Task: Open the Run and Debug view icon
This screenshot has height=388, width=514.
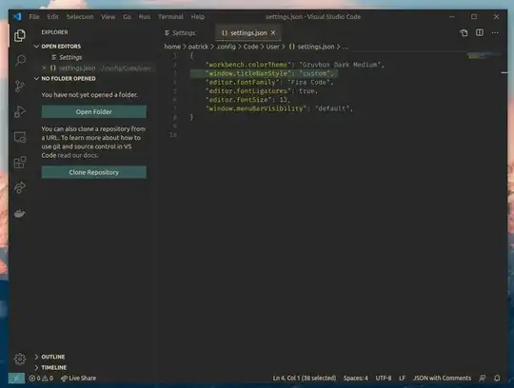Action: click(20, 111)
